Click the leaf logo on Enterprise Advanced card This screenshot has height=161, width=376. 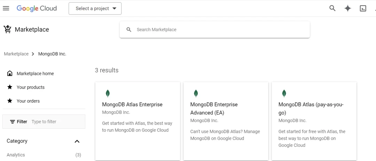(196, 93)
